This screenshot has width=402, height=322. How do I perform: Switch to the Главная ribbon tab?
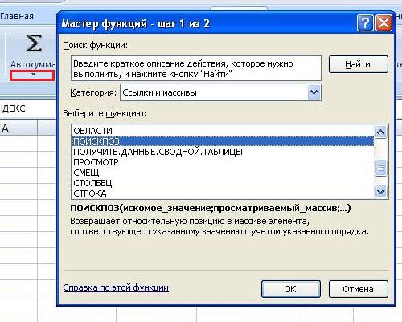coord(17,16)
